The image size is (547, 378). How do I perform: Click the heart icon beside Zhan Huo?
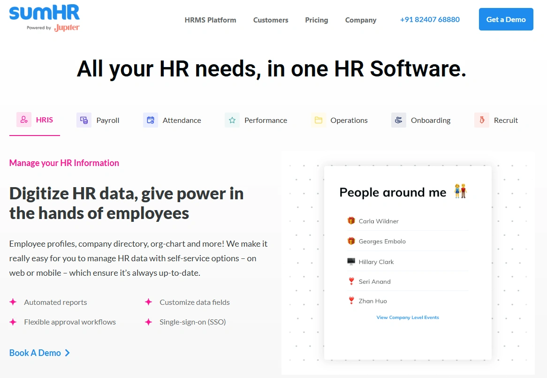click(x=351, y=301)
